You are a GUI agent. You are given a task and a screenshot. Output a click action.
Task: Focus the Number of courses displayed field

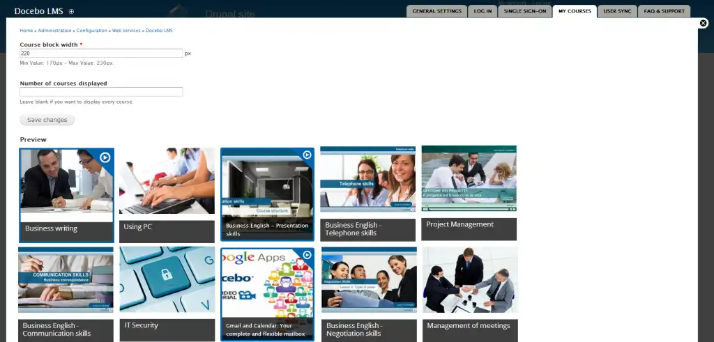(101, 92)
